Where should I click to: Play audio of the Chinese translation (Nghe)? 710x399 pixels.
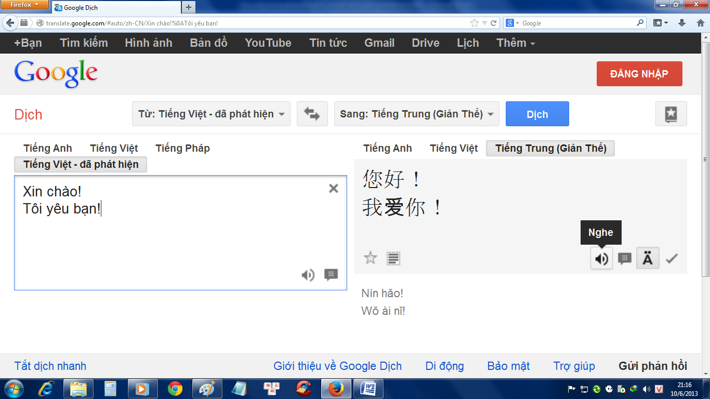601,258
